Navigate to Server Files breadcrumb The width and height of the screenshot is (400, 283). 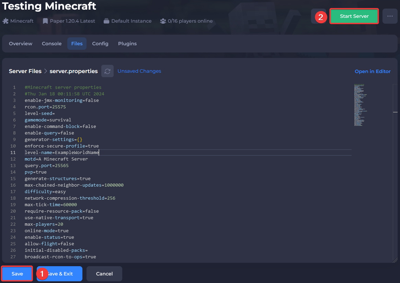click(x=25, y=71)
